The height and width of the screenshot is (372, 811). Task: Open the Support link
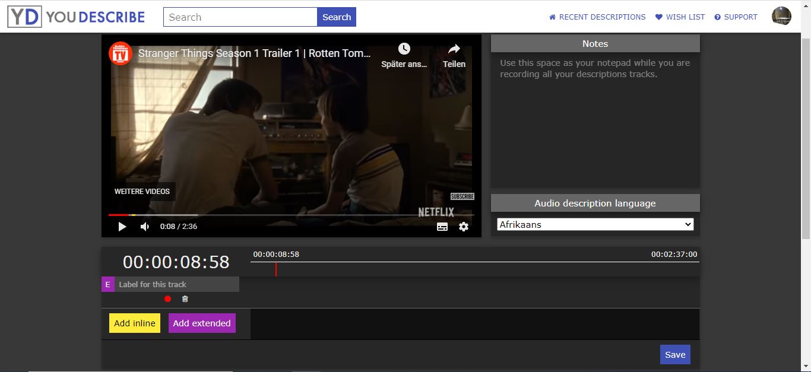pyautogui.click(x=736, y=17)
